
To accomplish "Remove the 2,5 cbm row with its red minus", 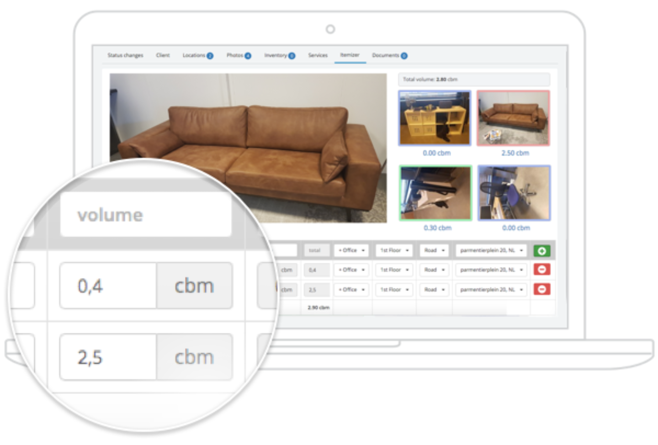I will point(541,289).
